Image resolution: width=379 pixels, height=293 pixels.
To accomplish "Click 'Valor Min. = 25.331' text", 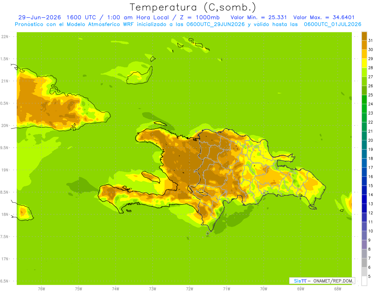I will click(259, 17).
